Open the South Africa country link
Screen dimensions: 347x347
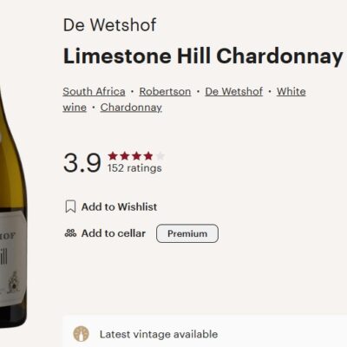94,92
